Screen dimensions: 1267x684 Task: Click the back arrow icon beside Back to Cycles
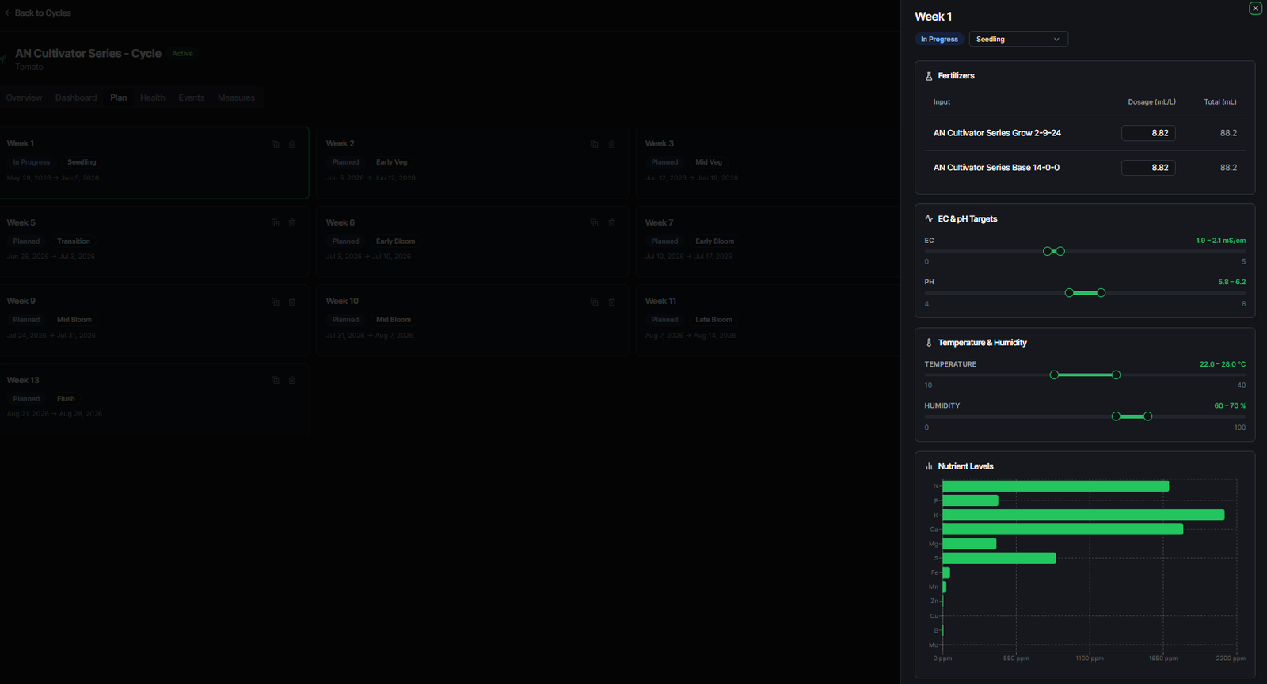[x=8, y=13]
